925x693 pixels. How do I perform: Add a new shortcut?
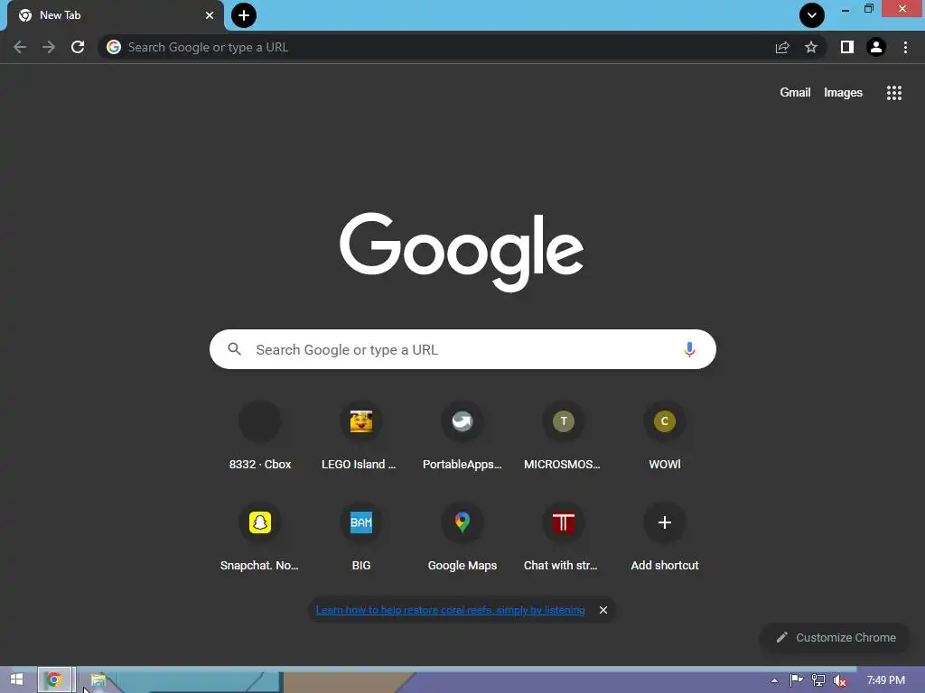coord(665,538)
